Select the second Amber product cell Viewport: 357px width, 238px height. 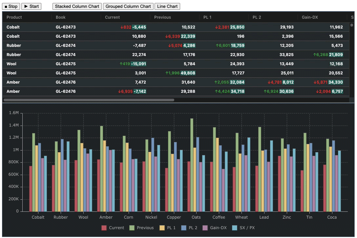click(27, 91)
